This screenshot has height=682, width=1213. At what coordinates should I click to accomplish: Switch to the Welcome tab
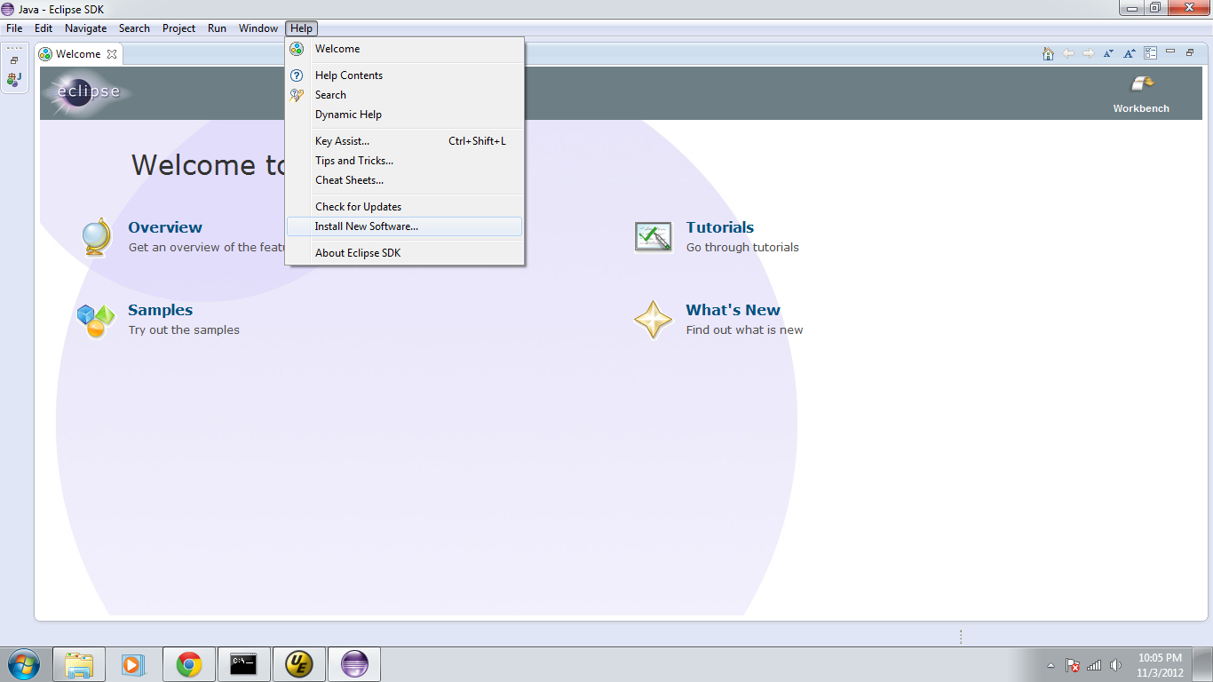tap(76, 53)
